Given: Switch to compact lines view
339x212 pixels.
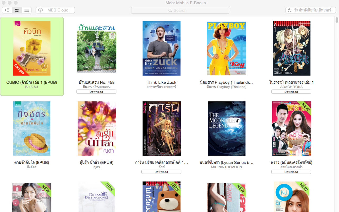Looking at the screenshot, I should pos(26,10).
